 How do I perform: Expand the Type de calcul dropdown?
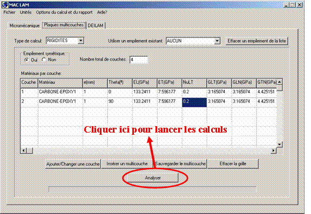(x=80, y=40)
